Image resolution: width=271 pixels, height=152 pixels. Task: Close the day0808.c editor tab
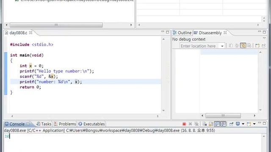click(30, 33)
